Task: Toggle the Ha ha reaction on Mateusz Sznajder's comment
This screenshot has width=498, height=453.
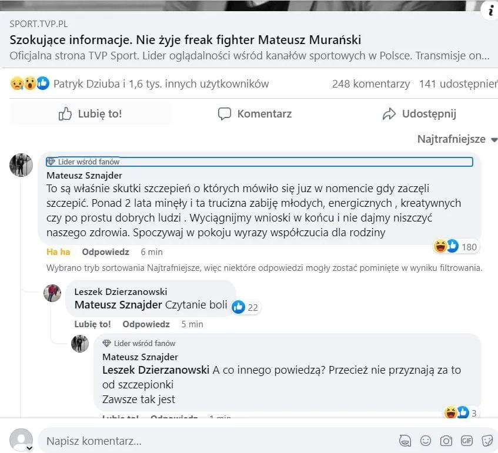Action: tap(58, 251)
